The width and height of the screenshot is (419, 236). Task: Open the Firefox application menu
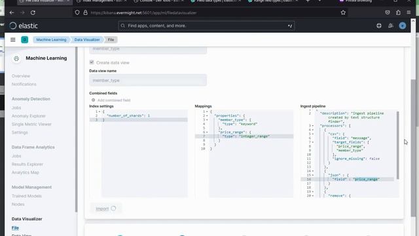[409, 12]
